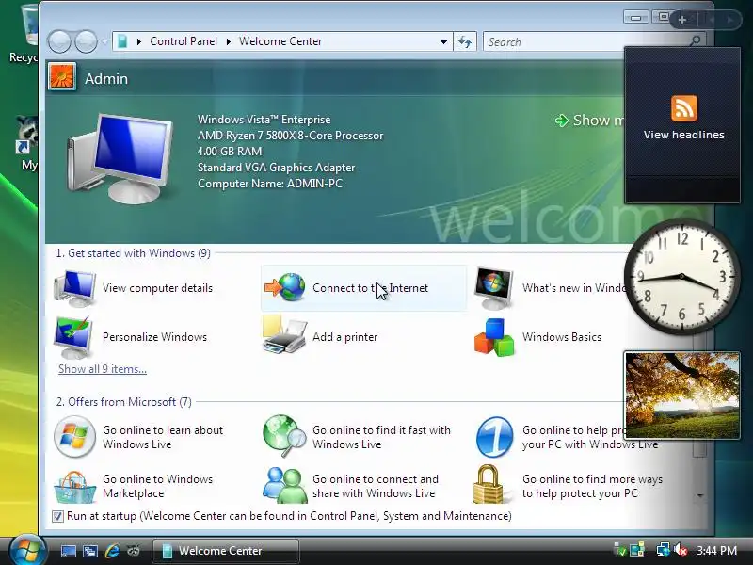Click the analog clock gadget
This screenshot has height=565, width=753.
pos(681,276)
